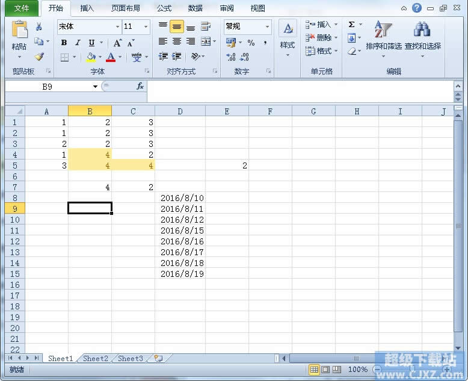This screenshot has width=468, height=381.
Task: Expand the number format dropdown 常规
Action: pyautogui.click(x=267, y=27)
